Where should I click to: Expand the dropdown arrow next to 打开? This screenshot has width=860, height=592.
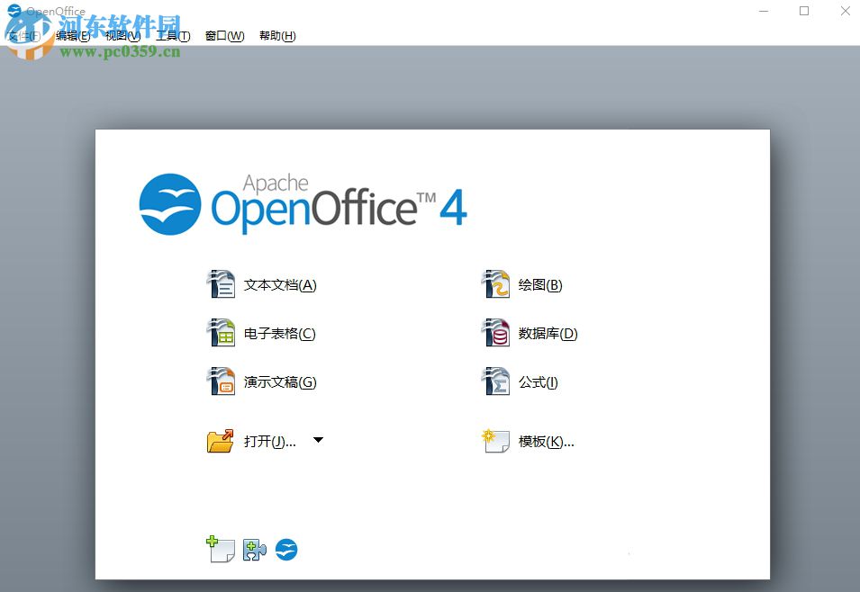click(317, 440)
